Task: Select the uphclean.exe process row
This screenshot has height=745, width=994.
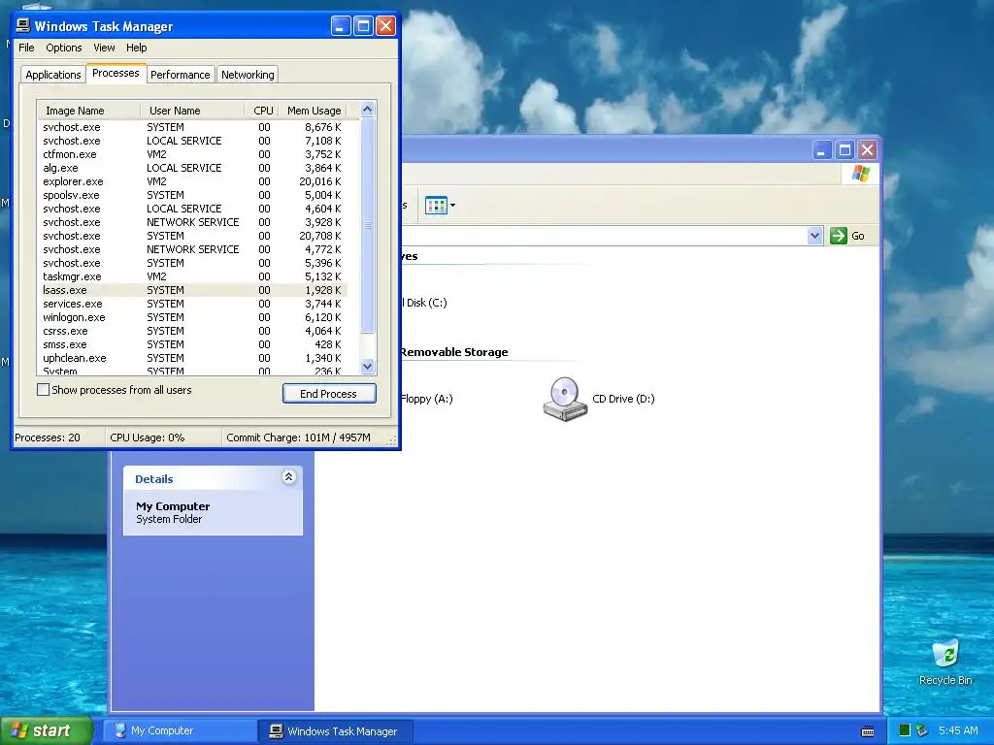Action: tap(192, 358)
